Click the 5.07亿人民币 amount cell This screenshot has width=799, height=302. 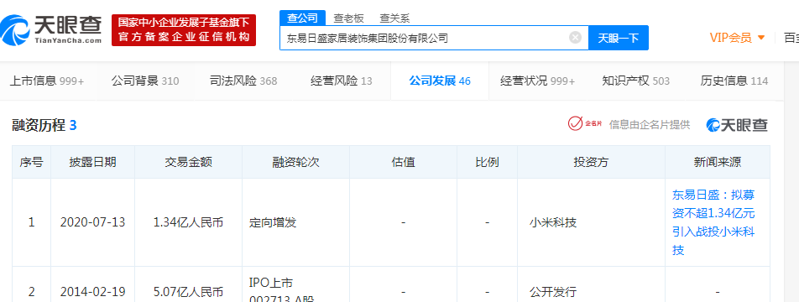click(189, 292)
